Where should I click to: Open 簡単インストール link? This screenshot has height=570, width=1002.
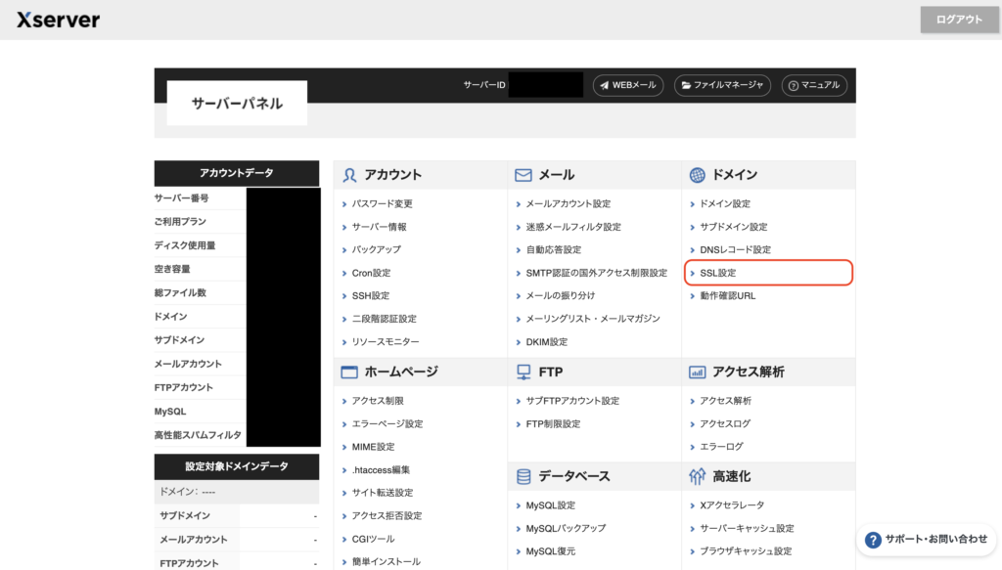386,562
